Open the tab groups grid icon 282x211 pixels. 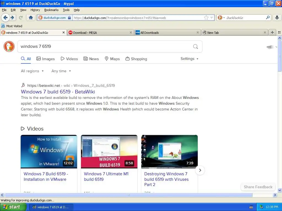279,32
